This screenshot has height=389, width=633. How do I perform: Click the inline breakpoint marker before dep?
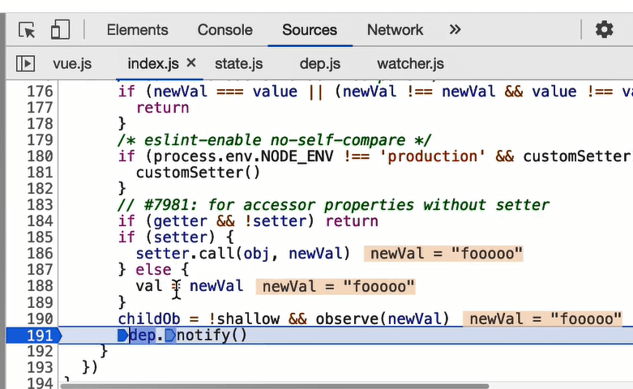click(x=122, y=336)
